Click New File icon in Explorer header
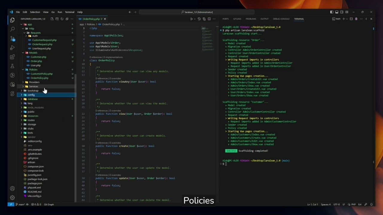 52,19
